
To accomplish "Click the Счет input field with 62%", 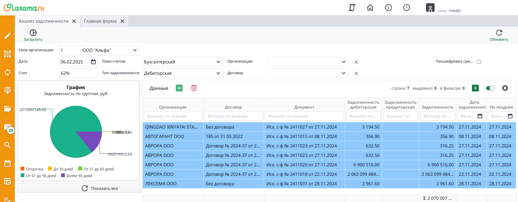I will [79, 73].
